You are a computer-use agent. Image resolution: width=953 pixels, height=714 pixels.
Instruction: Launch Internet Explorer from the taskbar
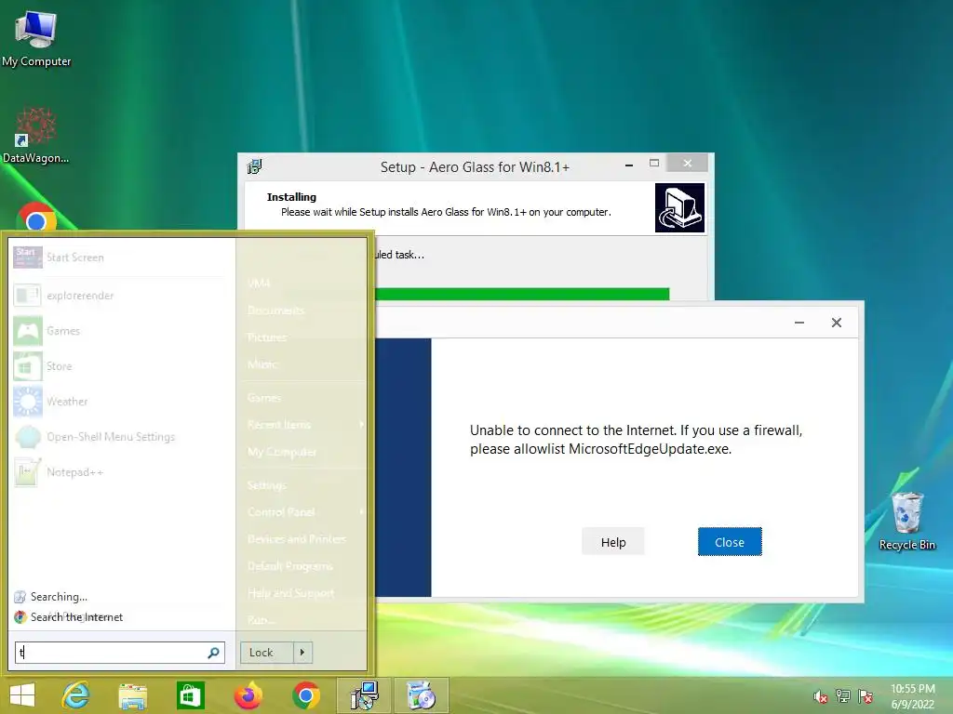click(76, 695)
